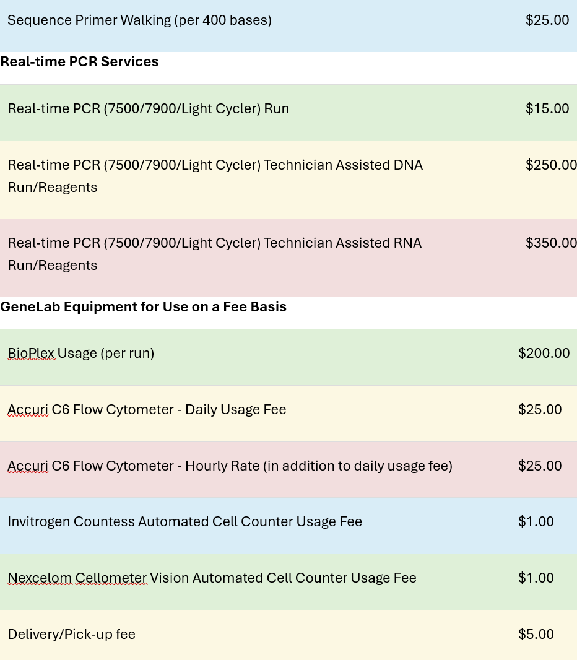Select the Real-time PCR Run row
This screenshot has width=577, height=660.
point(148,109)
